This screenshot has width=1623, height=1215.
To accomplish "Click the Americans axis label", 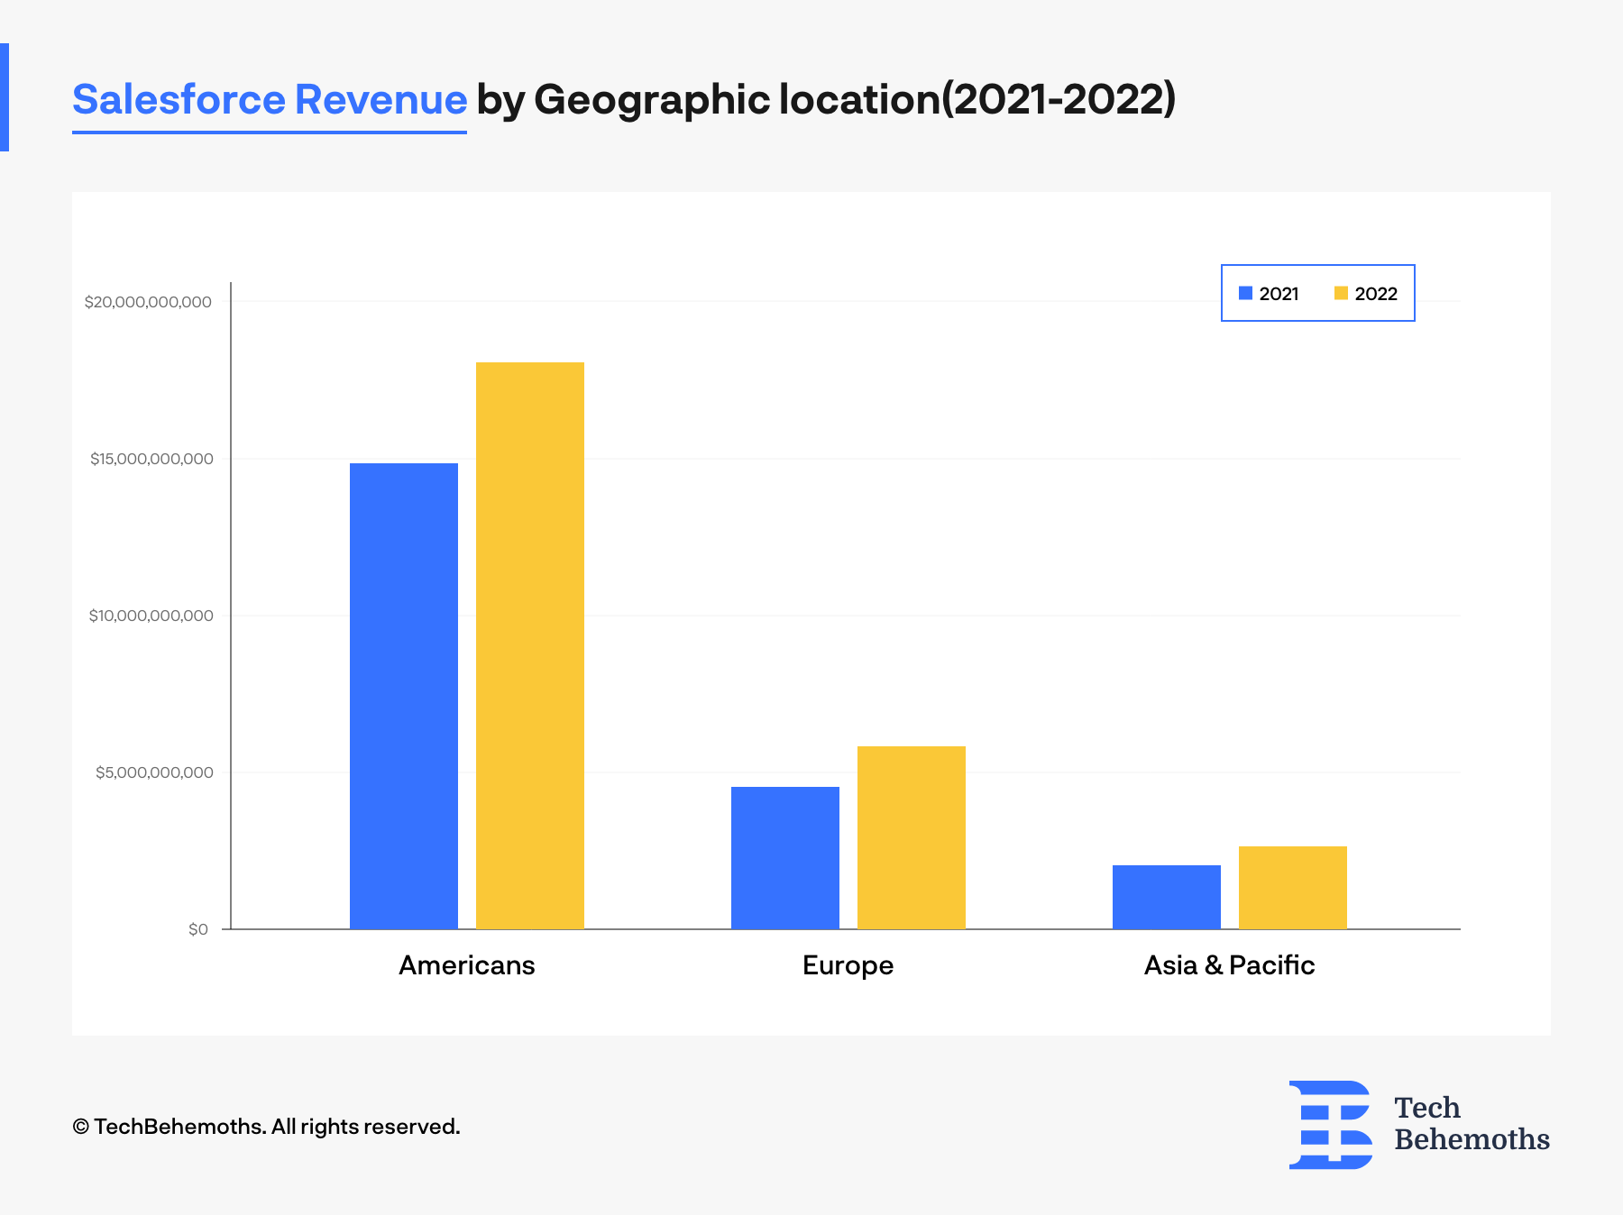I will (467, 965).
